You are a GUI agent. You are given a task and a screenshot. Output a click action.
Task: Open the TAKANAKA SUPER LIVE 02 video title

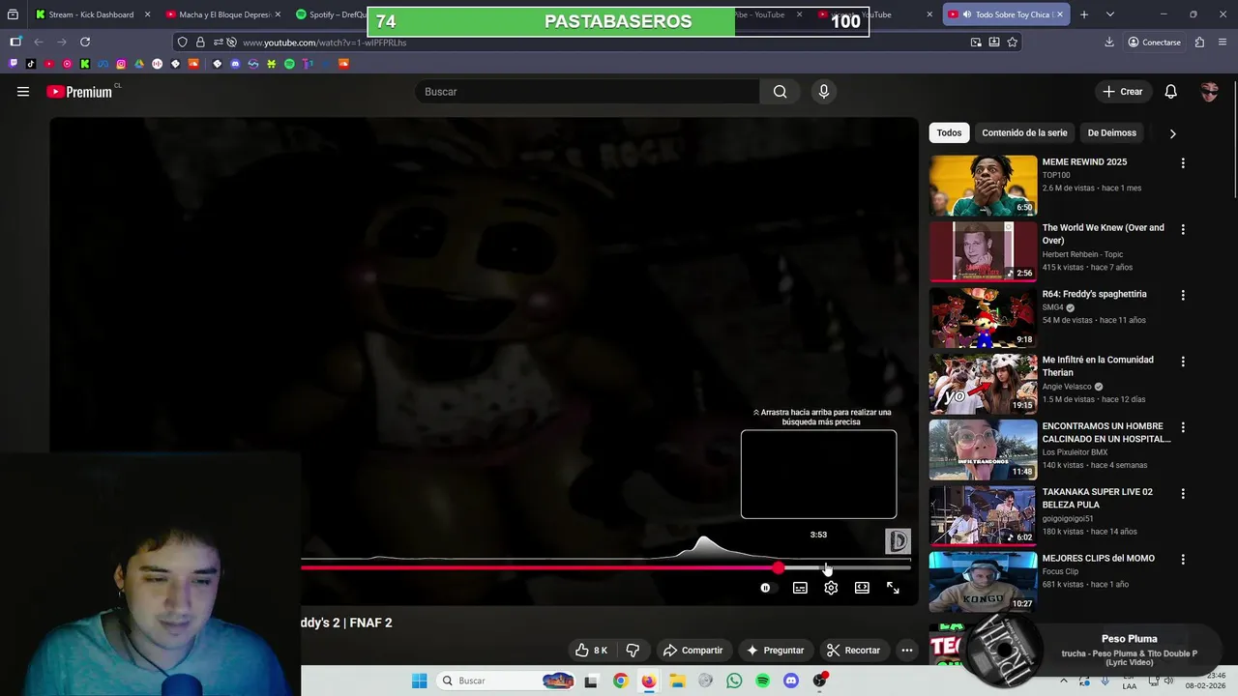1097,498
